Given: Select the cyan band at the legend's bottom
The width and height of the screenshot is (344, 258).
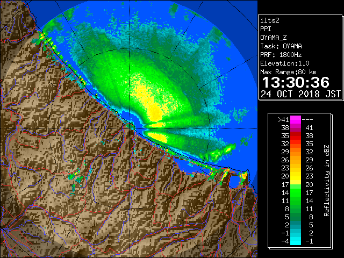Looking at the screenshot, I should coord(296,241).
